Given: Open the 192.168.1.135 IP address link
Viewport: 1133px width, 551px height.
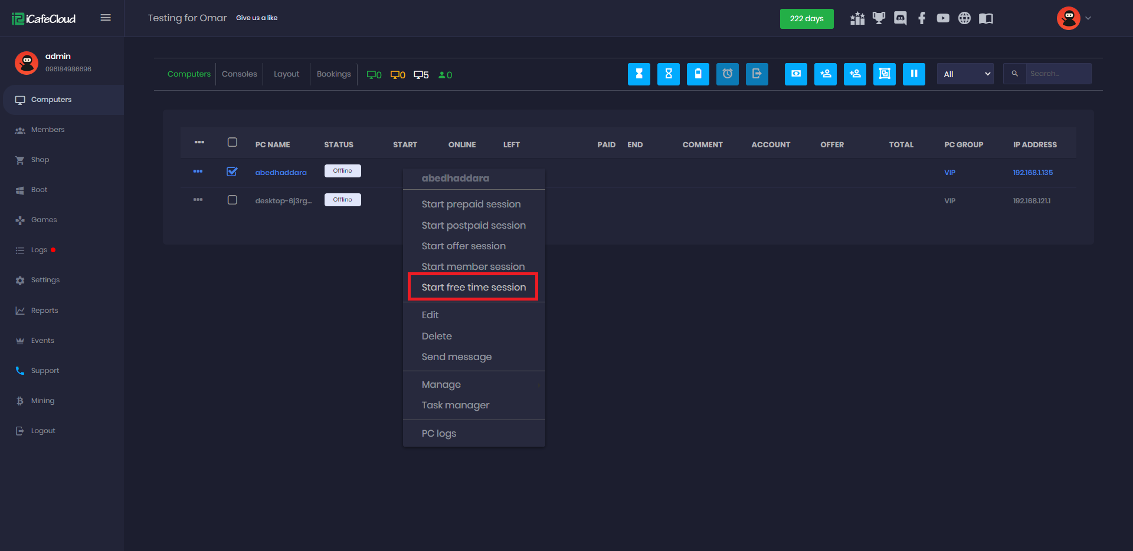Looking at the screenshot, I should click(1032, 173).
